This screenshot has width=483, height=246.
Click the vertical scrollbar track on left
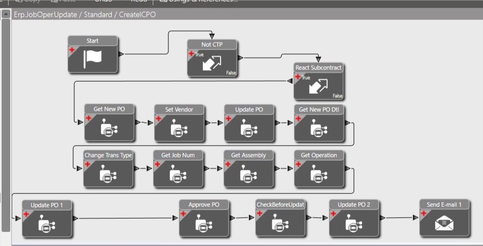click(x=6, y=125)
